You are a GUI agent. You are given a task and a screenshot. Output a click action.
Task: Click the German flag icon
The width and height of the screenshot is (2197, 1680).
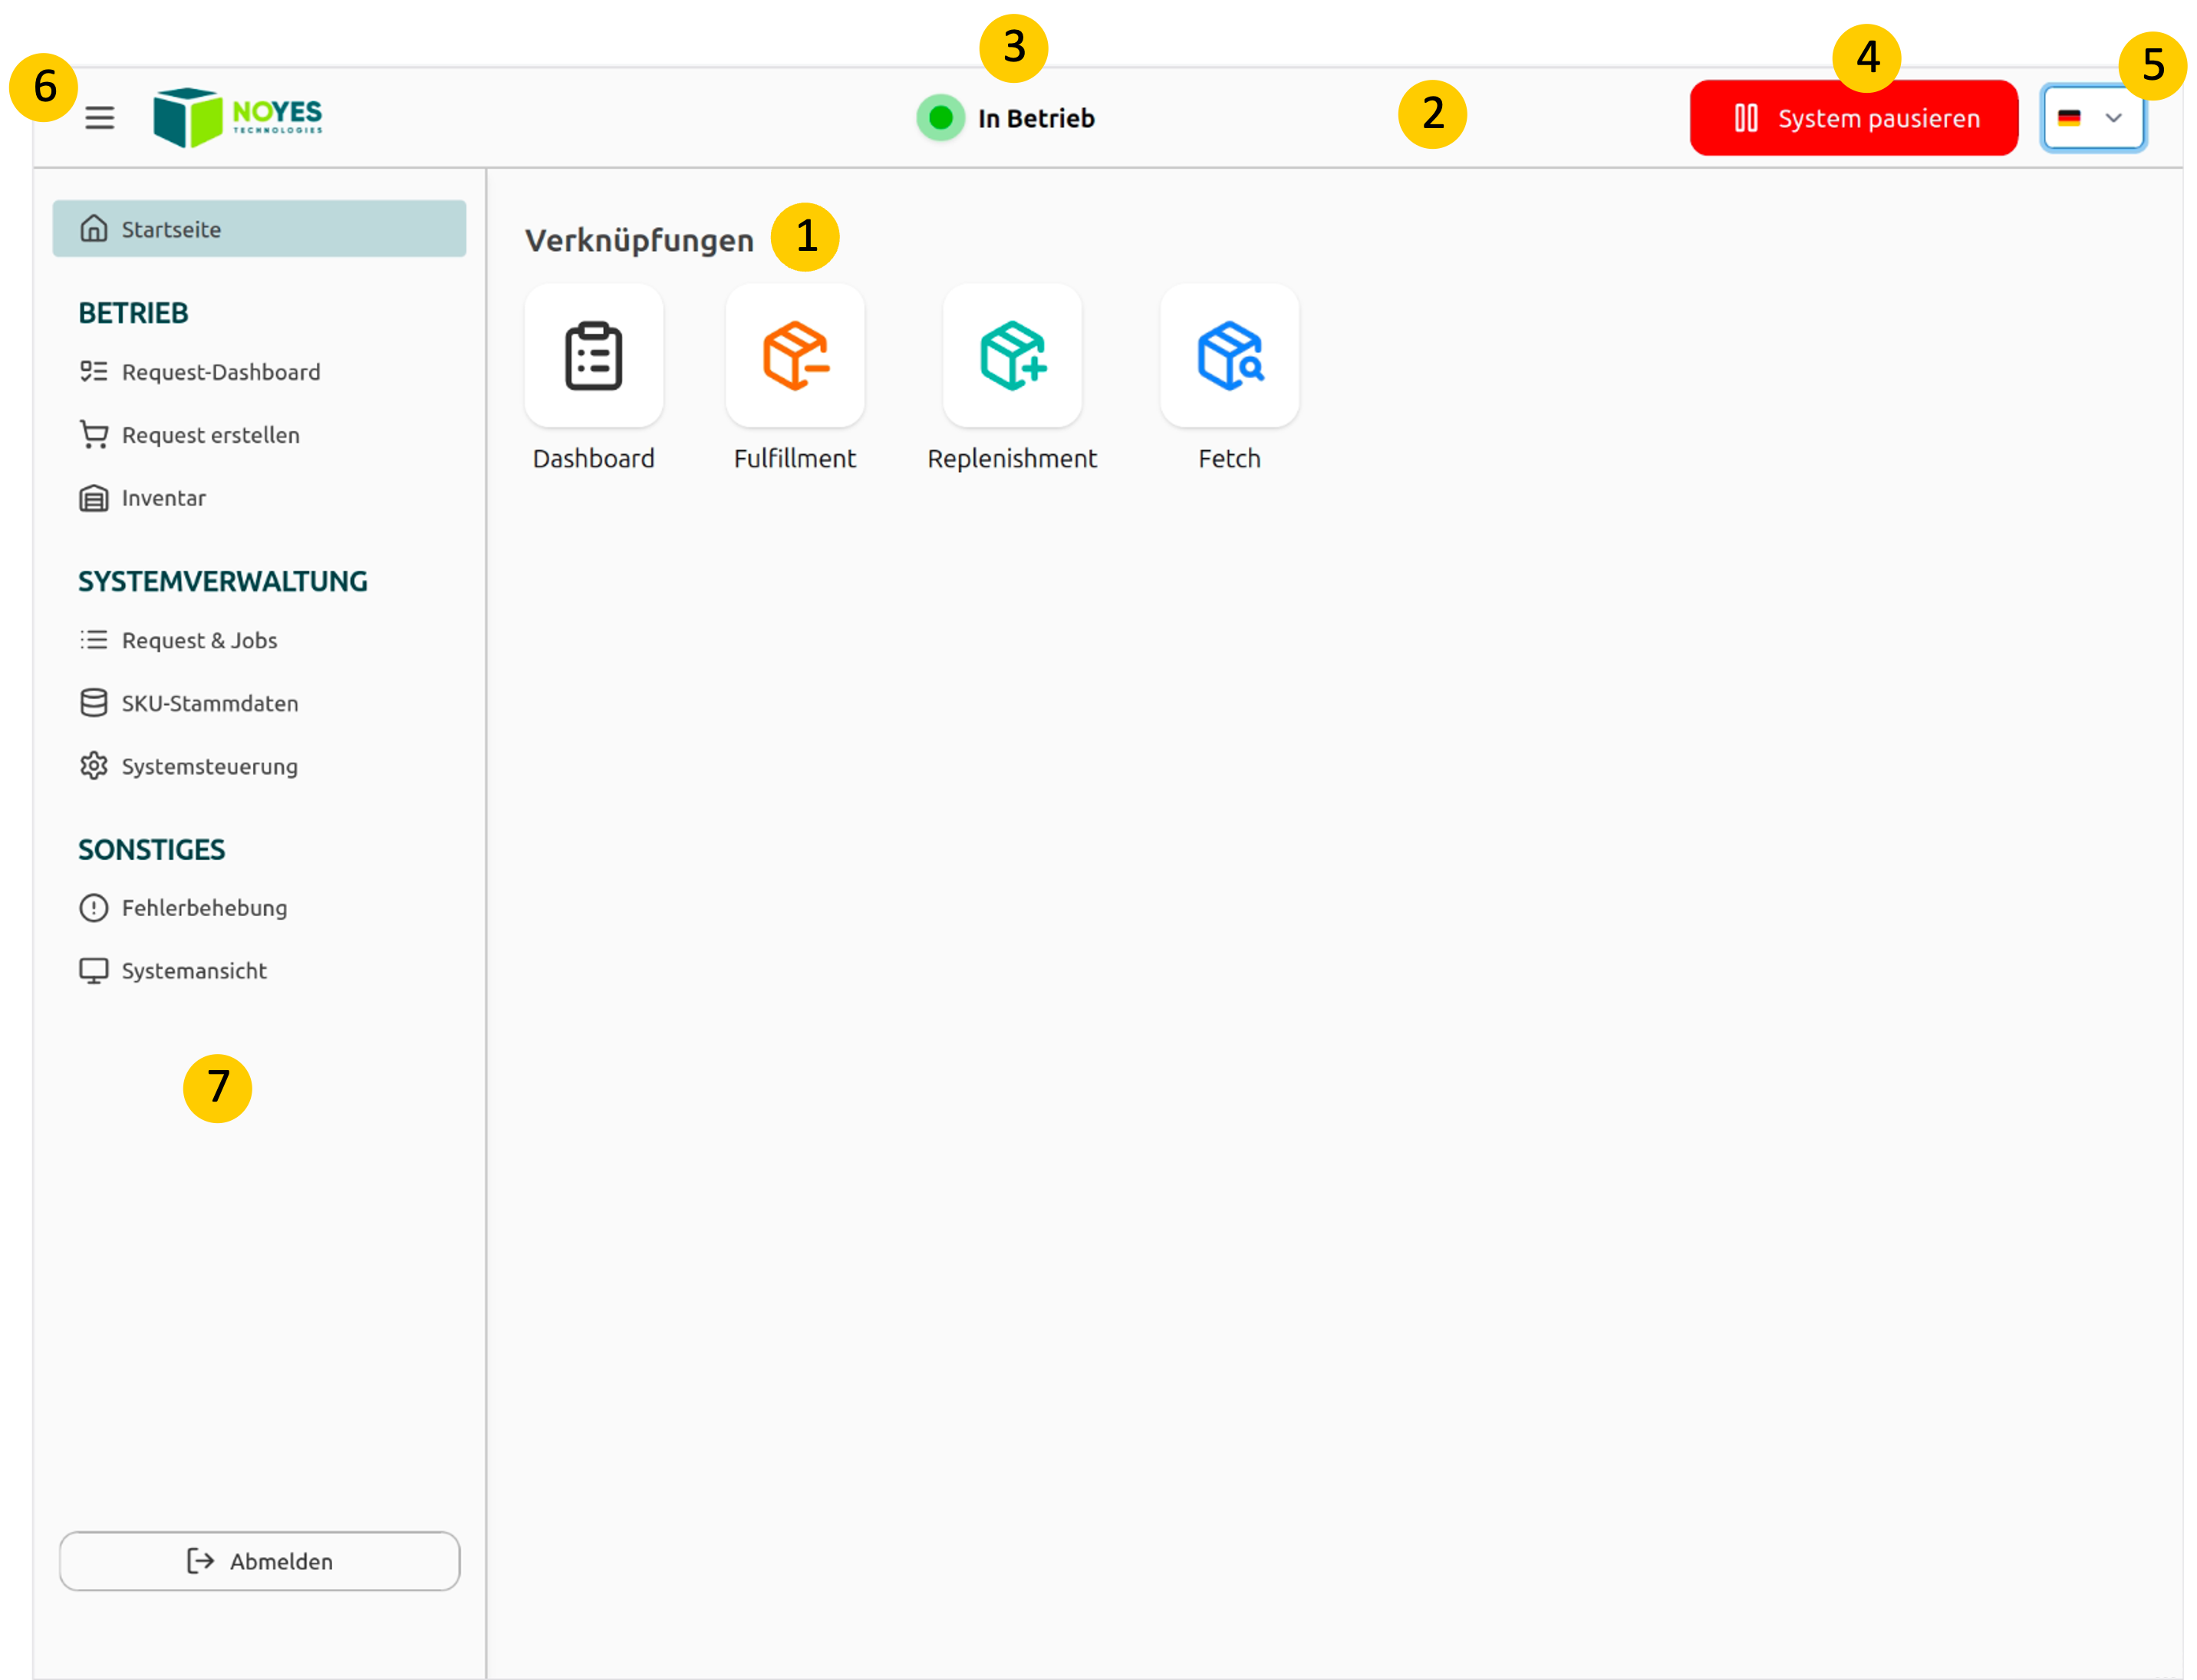point(2069,118)
